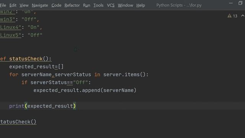The image size is (245, 138).
Task: Open the Navigate menu
Action: pos(40,5)
